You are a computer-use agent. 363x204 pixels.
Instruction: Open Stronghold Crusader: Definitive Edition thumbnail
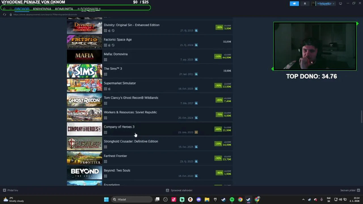85,144
